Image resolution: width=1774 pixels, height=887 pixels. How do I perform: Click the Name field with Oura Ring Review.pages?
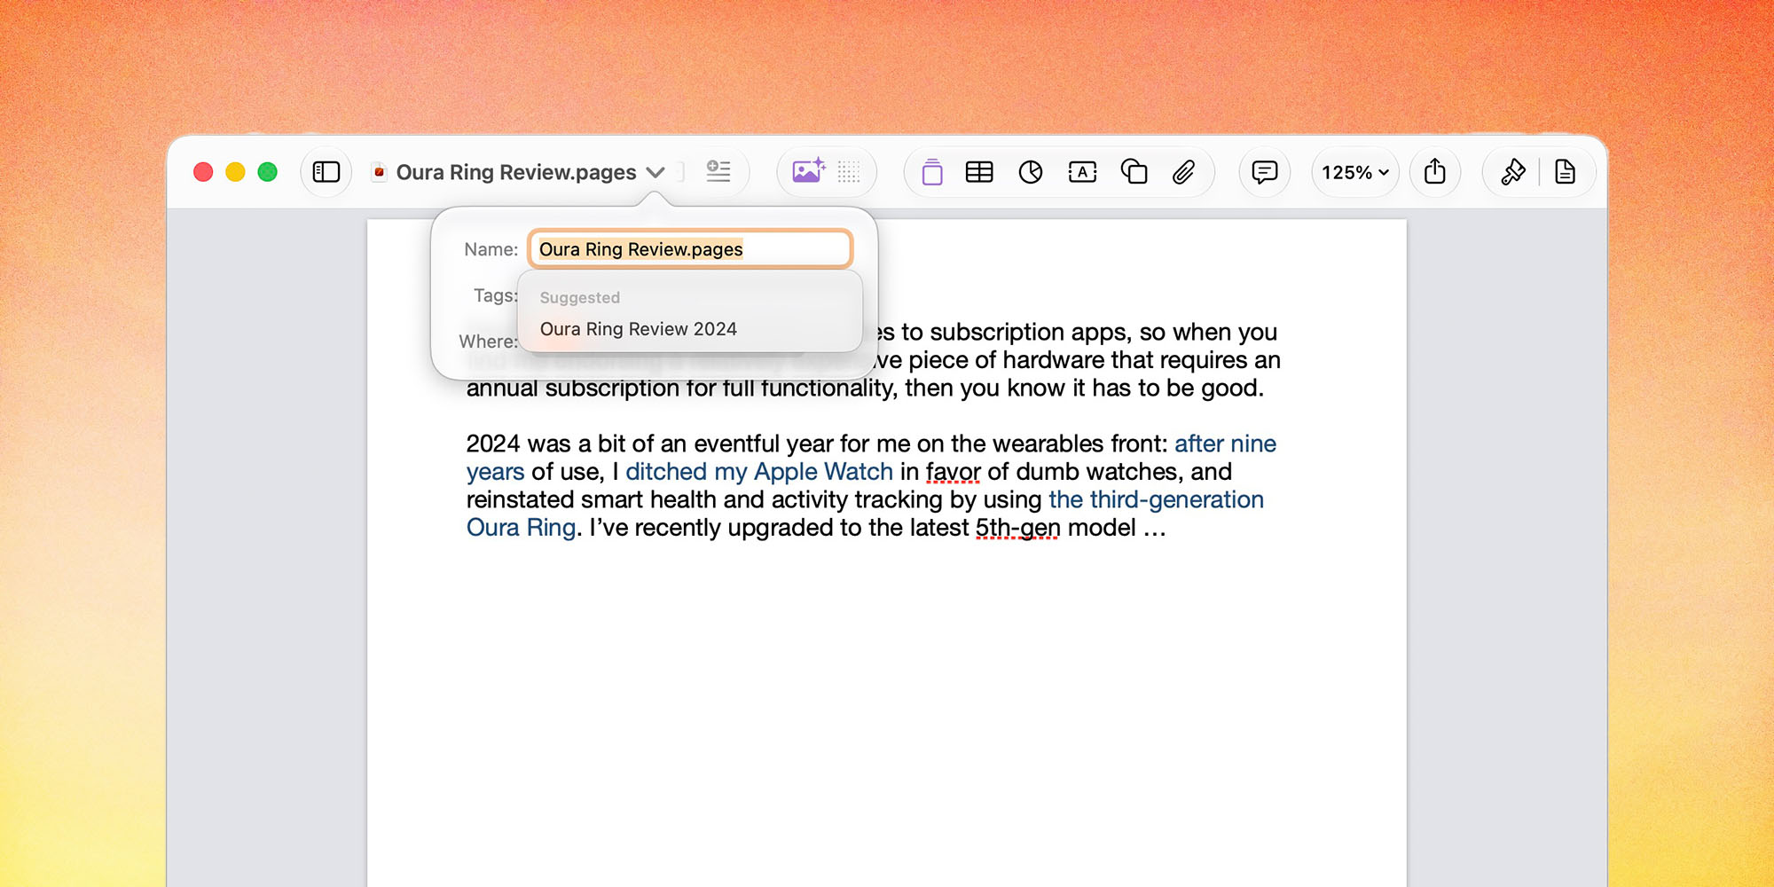click(x=690, y=249)
